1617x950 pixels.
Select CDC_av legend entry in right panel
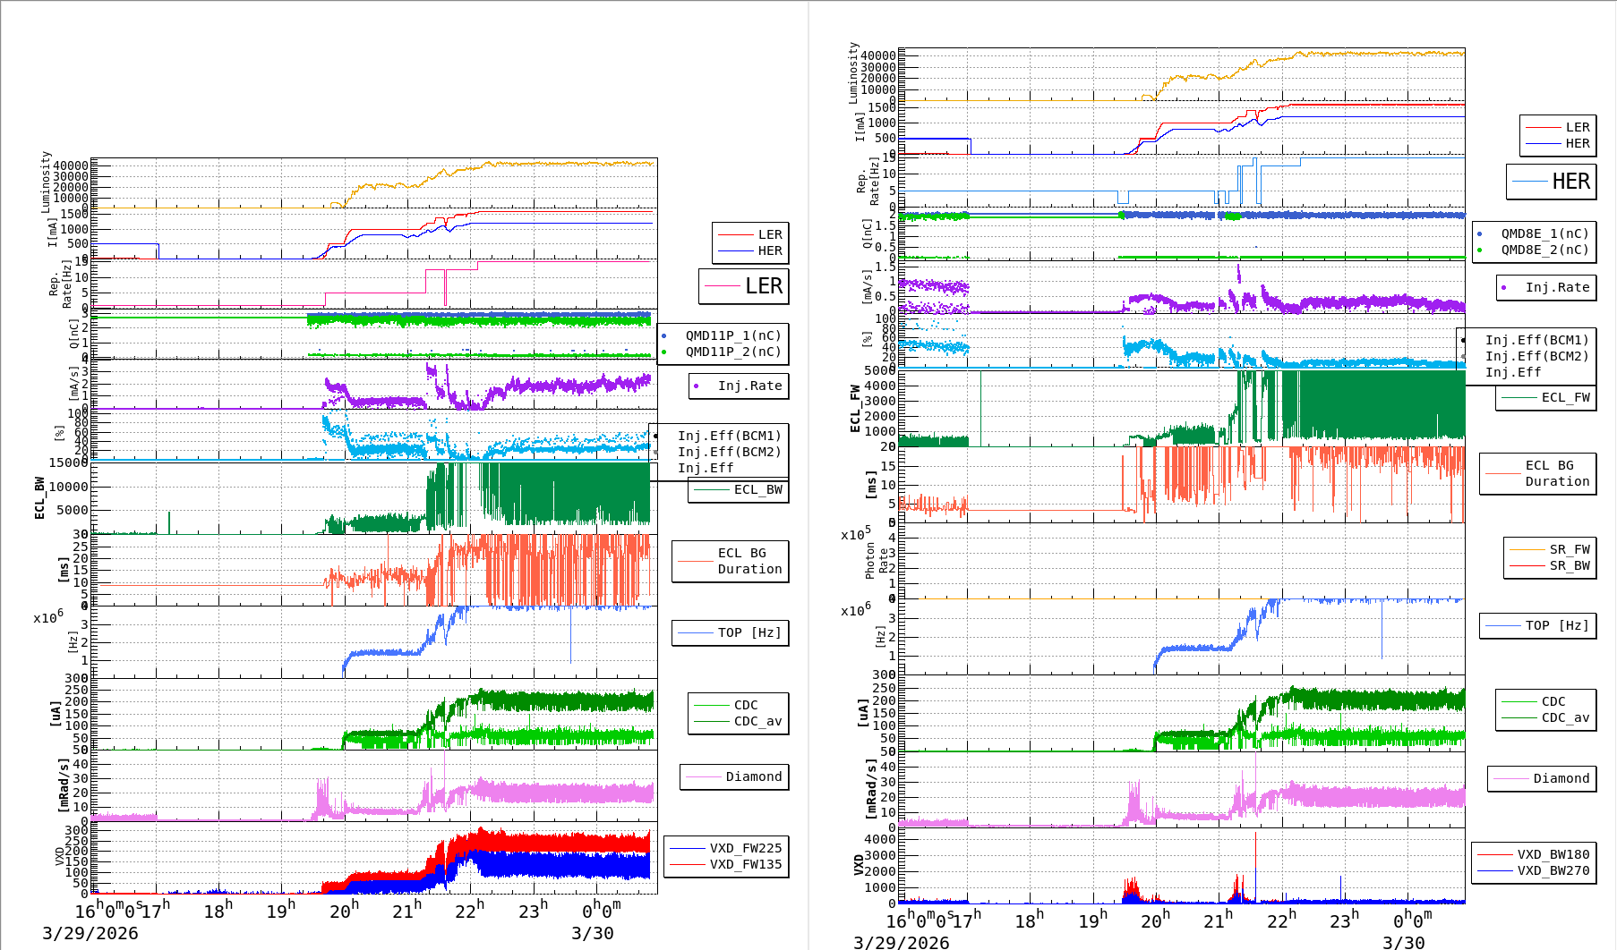[x=1563, y=717]
